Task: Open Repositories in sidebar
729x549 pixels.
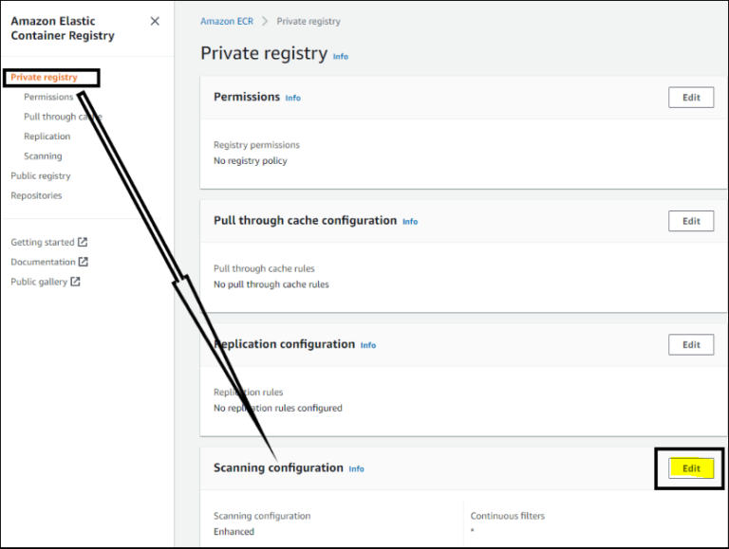Action: point(36,195)
